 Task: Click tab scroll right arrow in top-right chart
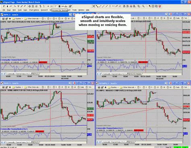(x=100, y=74)
